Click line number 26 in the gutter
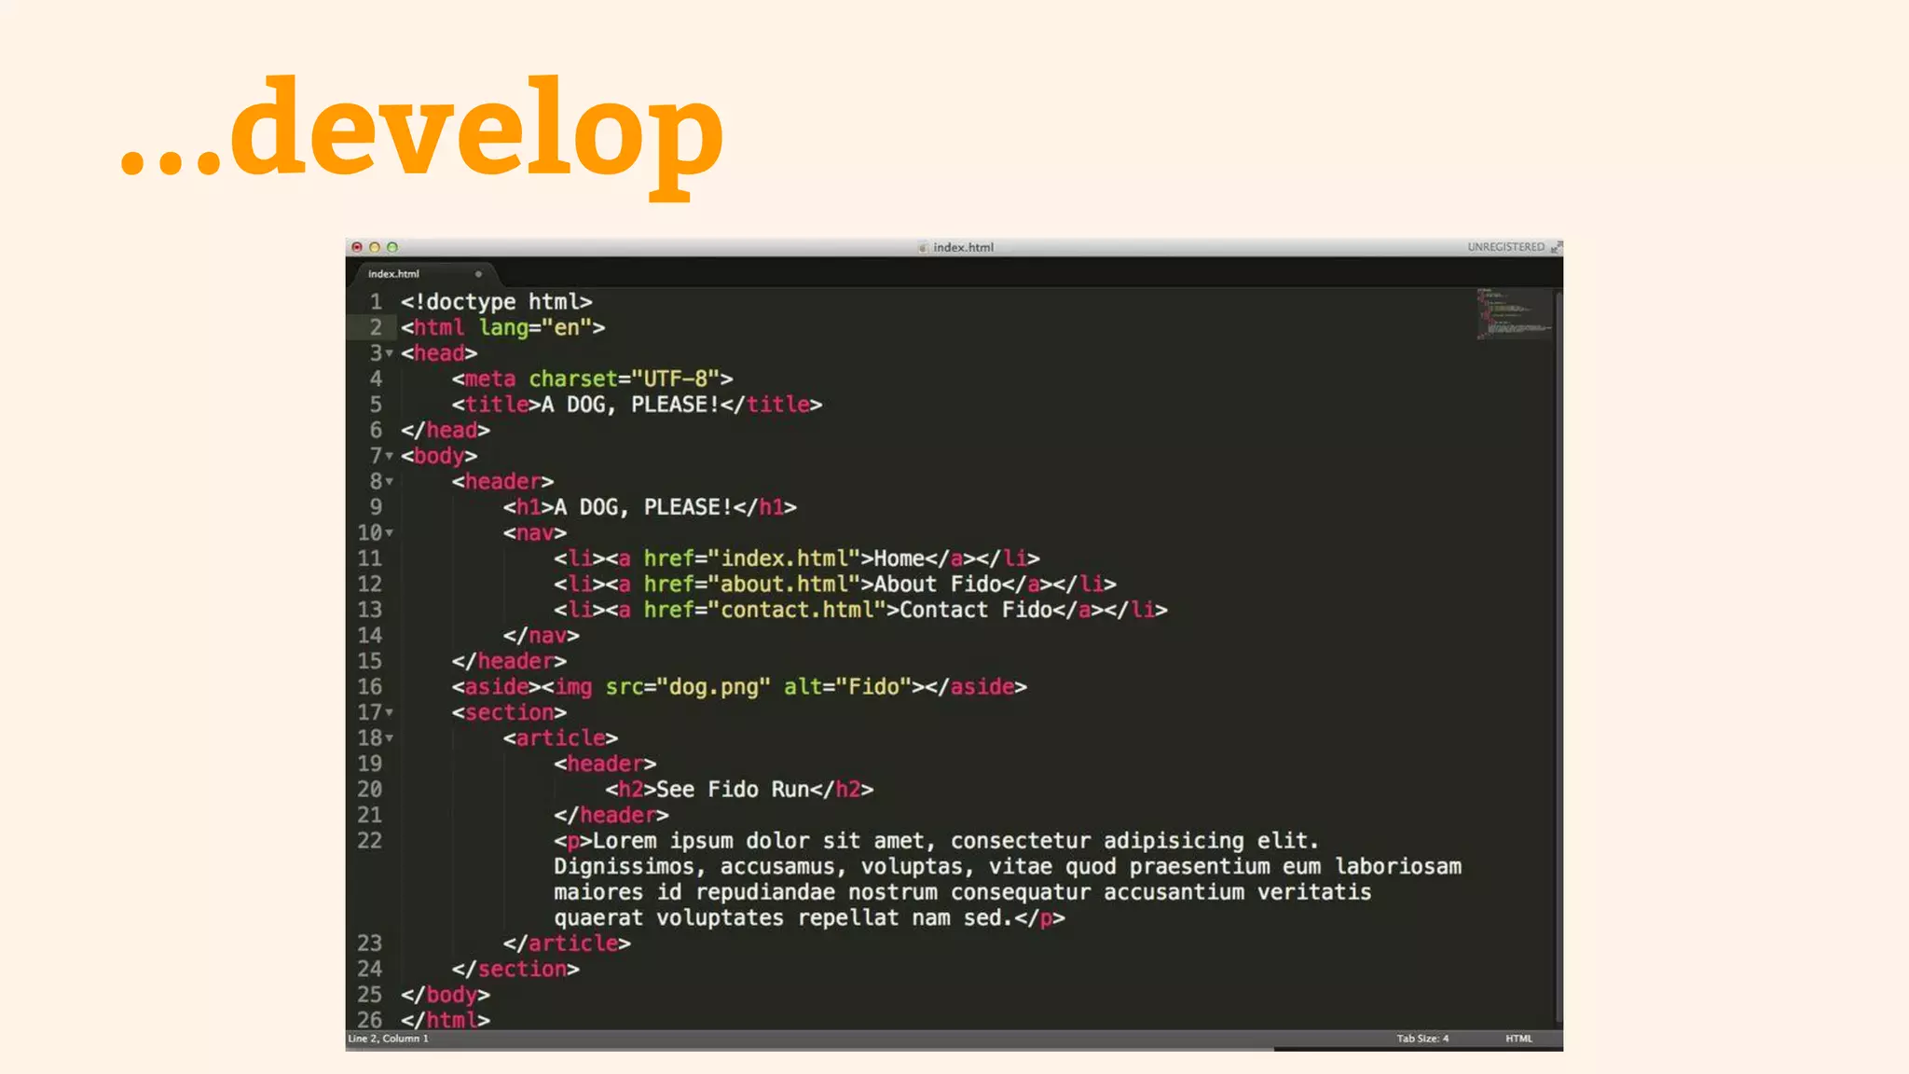The height and width of the screenshot is (1074, 1909). (x=370, y=1020)
